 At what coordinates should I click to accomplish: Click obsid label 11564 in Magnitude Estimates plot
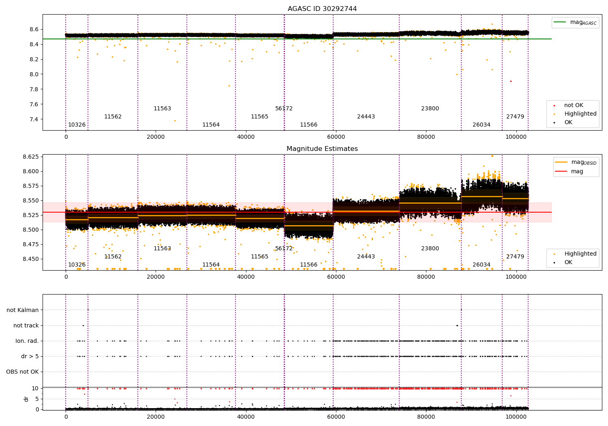tap(211, 265)
